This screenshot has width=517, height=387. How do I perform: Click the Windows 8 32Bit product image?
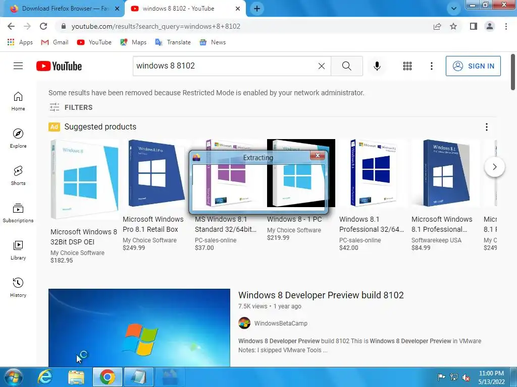coord(85,179)
